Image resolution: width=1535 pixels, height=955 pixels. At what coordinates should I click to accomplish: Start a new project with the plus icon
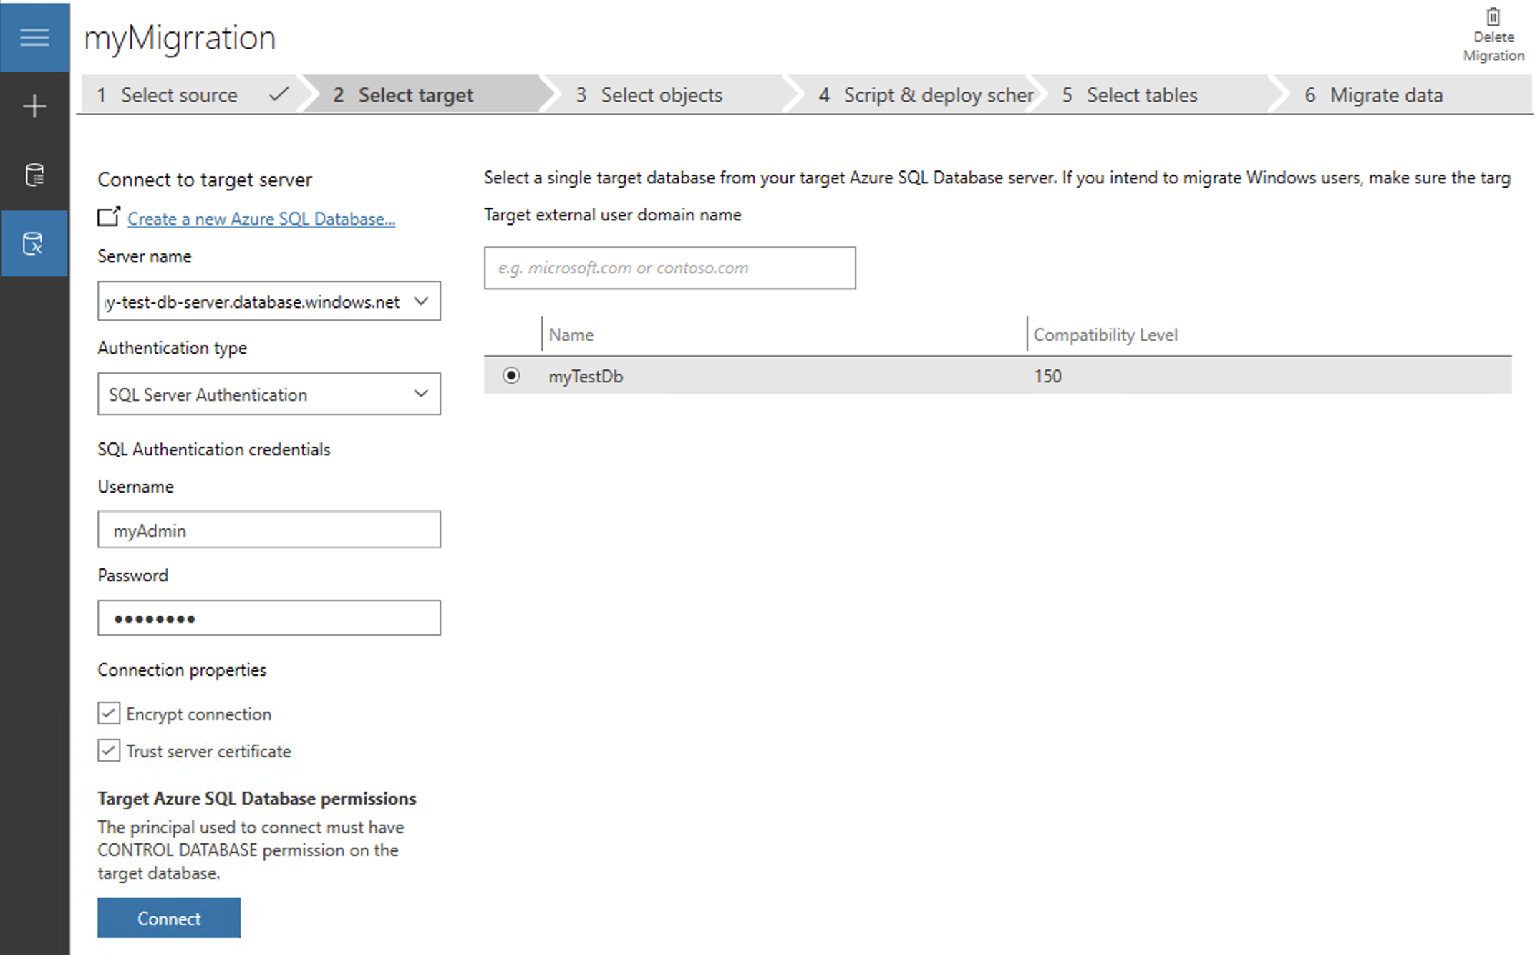[x=34, y=106]
